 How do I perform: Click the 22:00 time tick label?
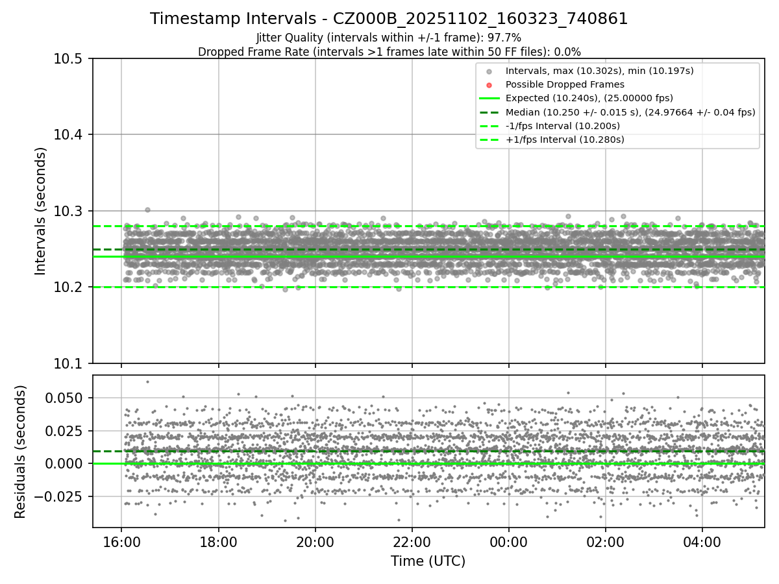(x=412, y=541)
